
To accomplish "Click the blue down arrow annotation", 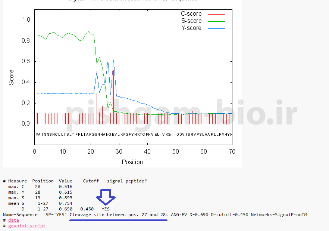I will (x=106, y=197).
